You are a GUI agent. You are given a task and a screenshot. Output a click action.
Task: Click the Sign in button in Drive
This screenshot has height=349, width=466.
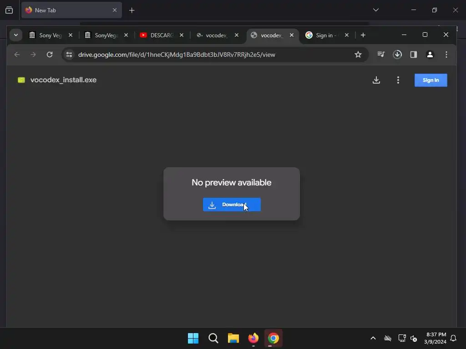pyautogui.click(x=431, y=80)
